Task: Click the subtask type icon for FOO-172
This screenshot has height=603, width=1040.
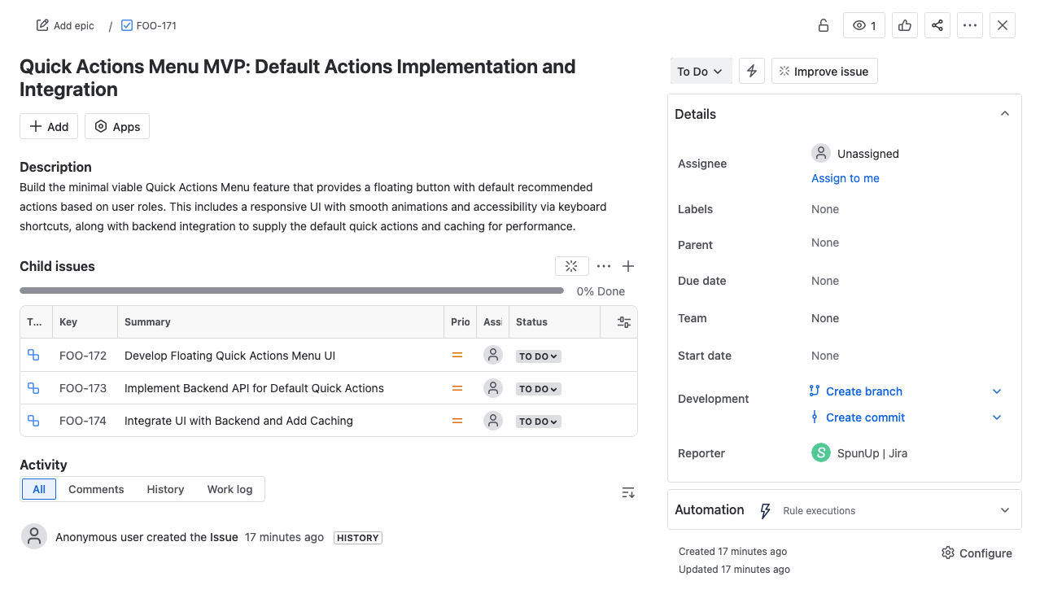Action: click(33, 355)
